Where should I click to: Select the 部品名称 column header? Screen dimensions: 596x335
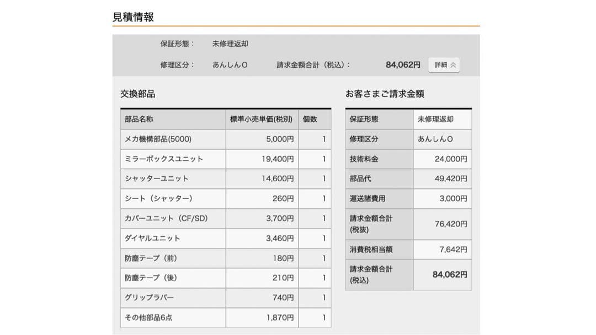click(x=139, y=119)
